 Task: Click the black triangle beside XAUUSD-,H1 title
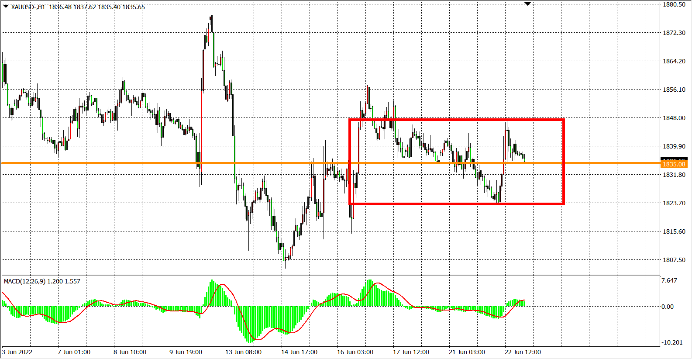[x=6, y=7]
